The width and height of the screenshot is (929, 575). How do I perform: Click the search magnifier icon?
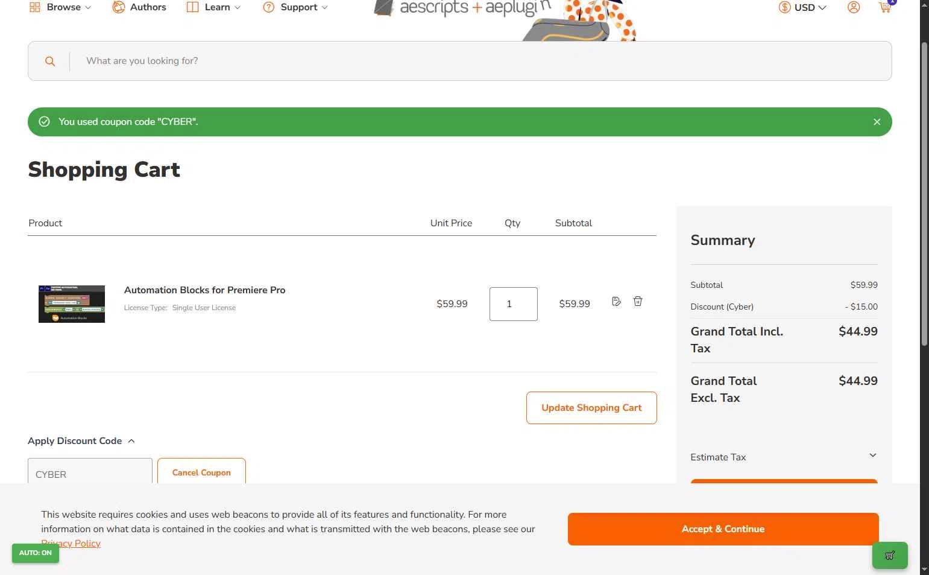coord(50,62)
